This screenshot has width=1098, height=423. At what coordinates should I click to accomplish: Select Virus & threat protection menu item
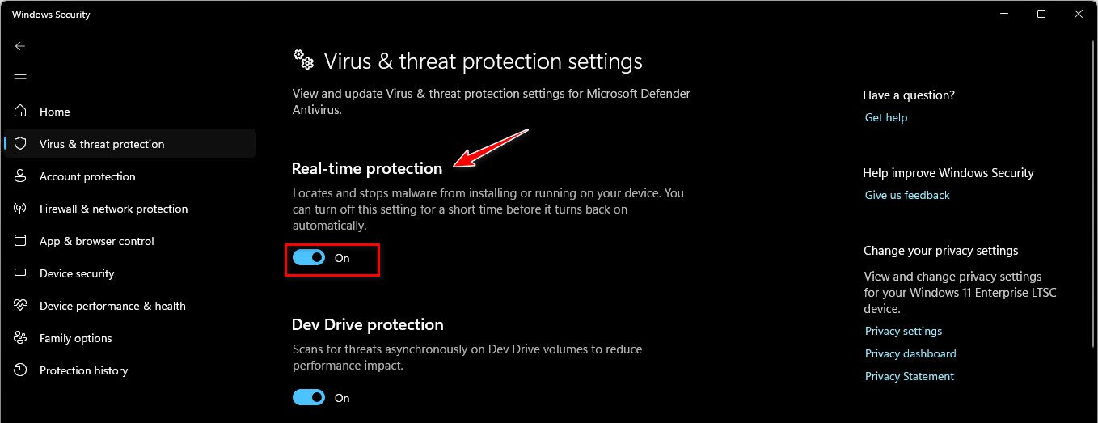pos(102,144)
